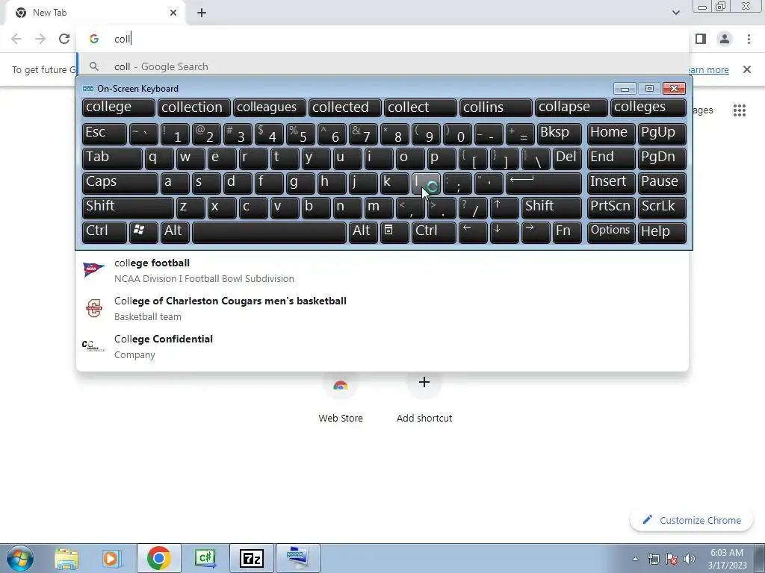The width and height of the screenshot is (765, 573).
Task: Toggle left Alt key on keyboard
Action: point(175,231)
